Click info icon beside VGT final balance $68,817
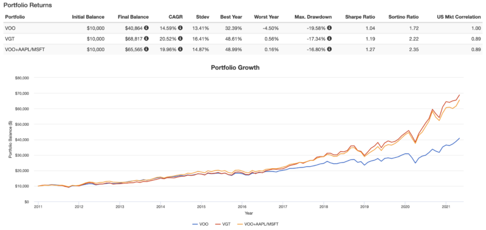Image resolution: width=486 pixels, height=230 pixels. click(146, 39)
